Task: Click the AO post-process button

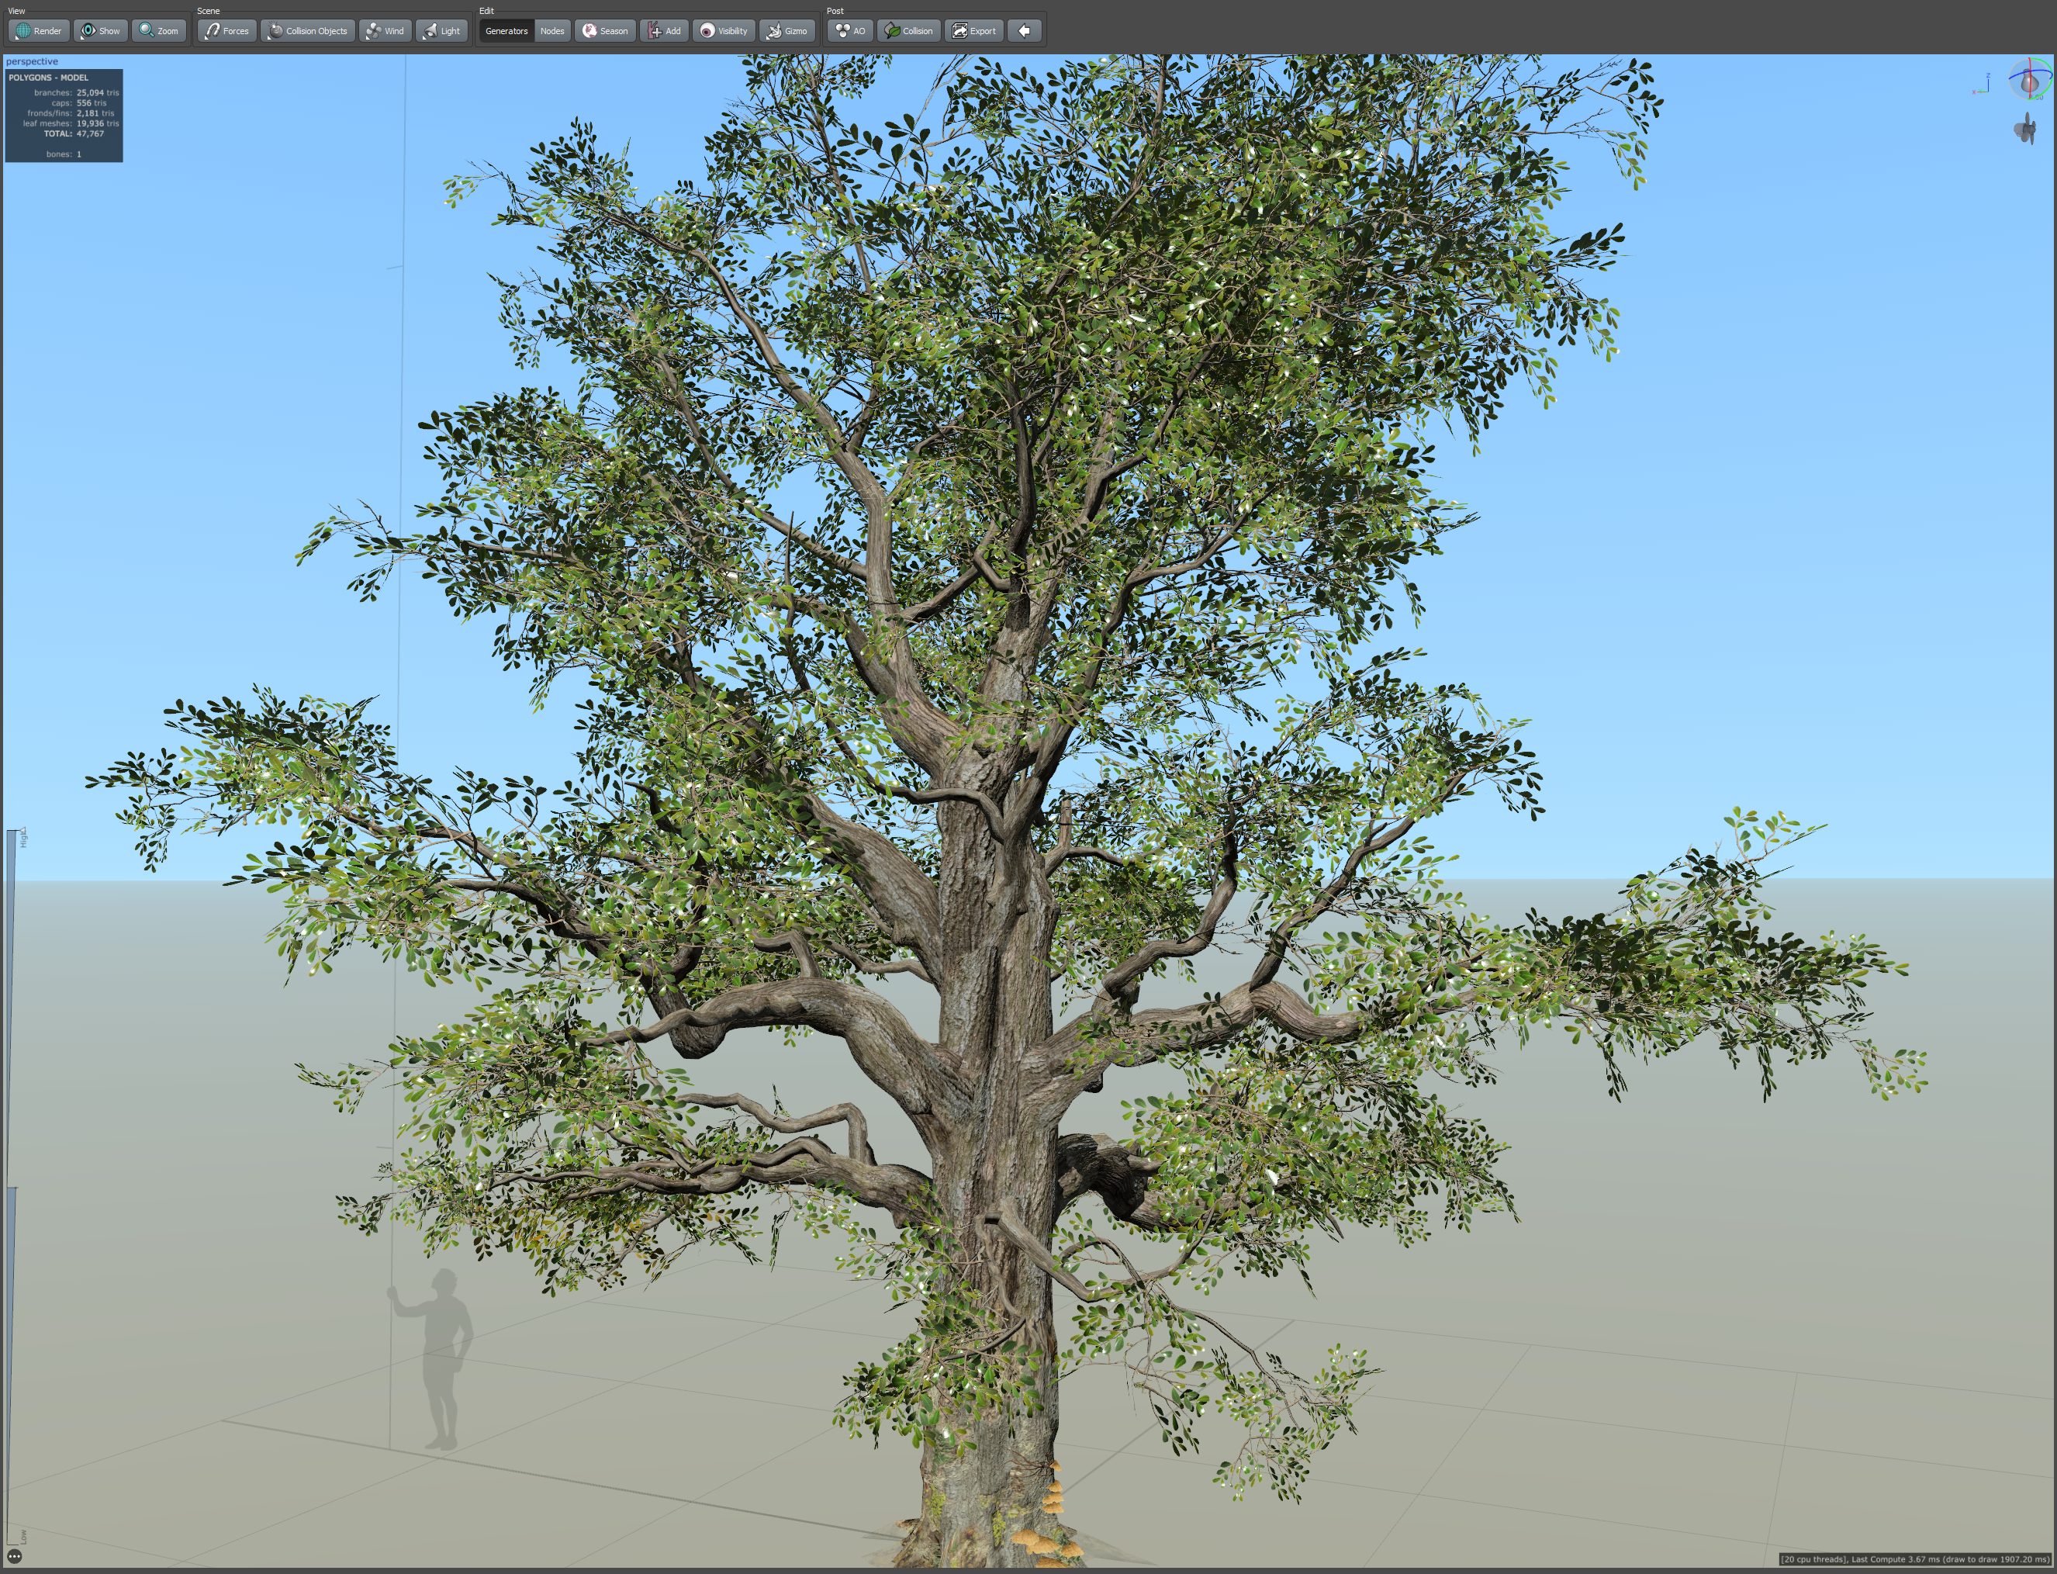Action: 849,31
